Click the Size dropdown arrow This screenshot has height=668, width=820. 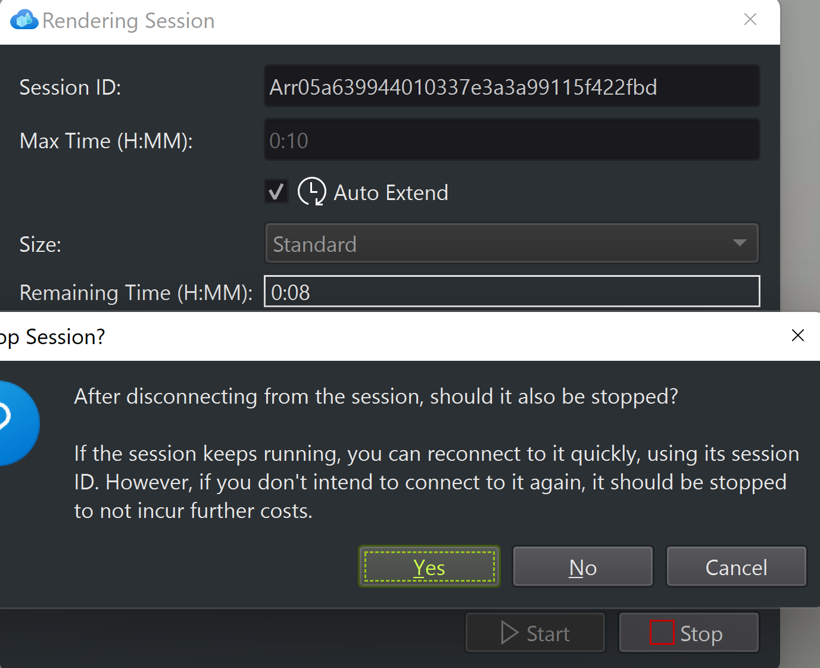pyautogui.click(x=740, y=243)
